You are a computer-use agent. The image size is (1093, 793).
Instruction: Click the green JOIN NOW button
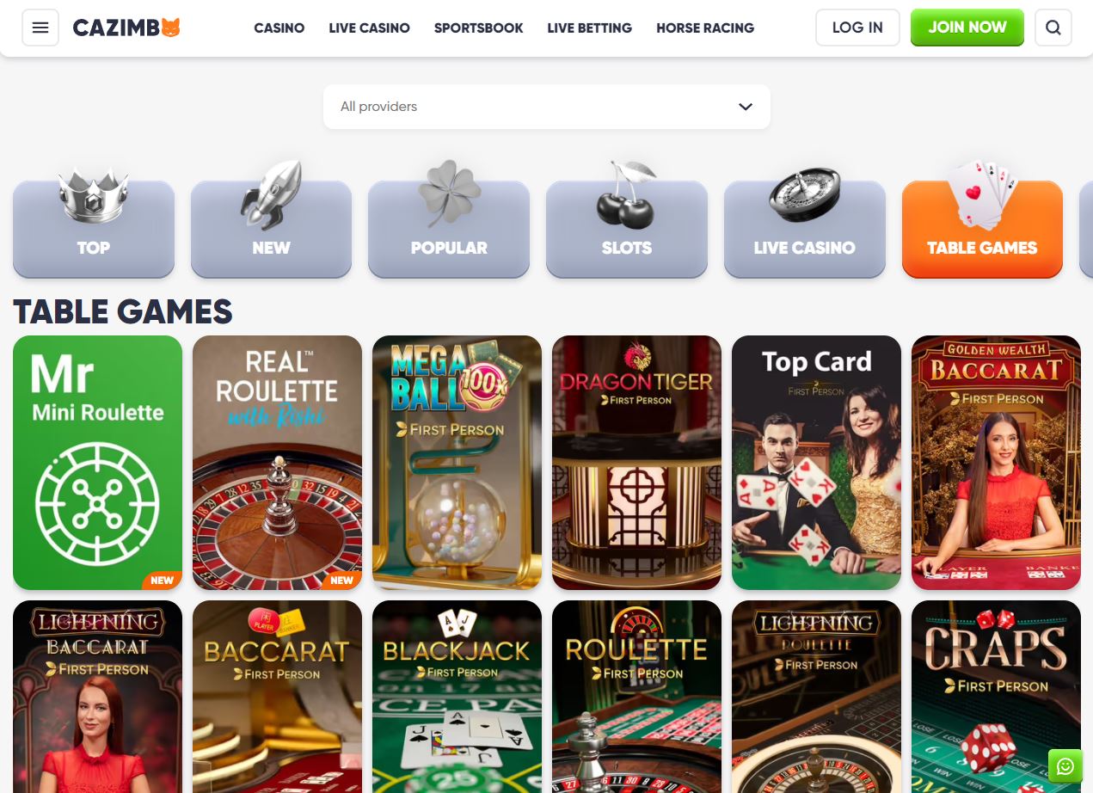click(967, 28)
